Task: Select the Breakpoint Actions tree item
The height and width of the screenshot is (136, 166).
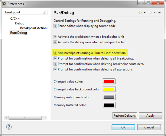Action: [34, 28]
